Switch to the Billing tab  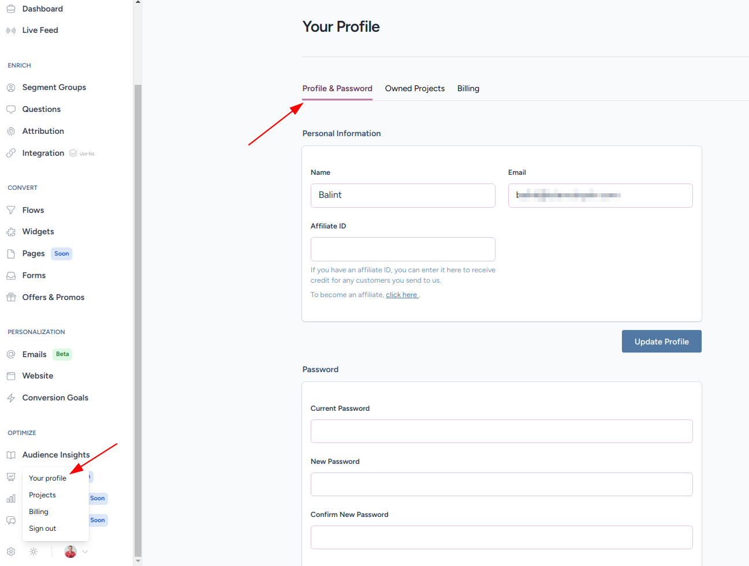(468, 88)
